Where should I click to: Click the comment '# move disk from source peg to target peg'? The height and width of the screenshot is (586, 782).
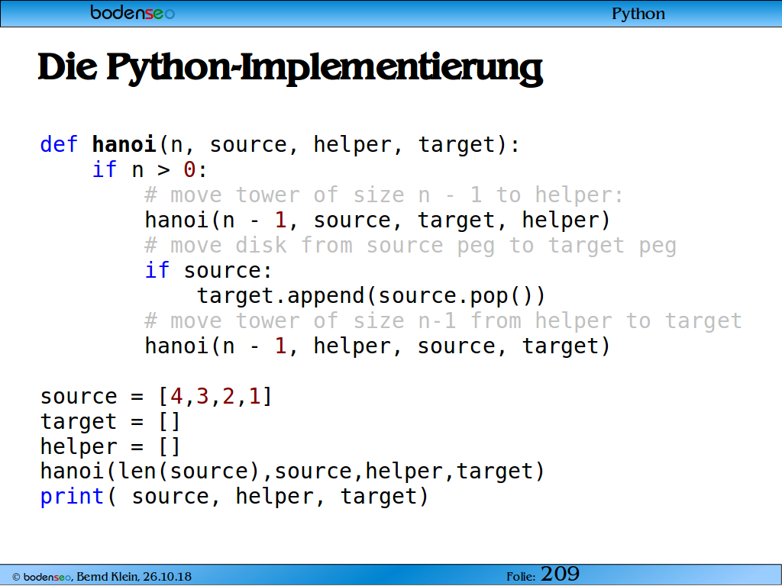410,246
